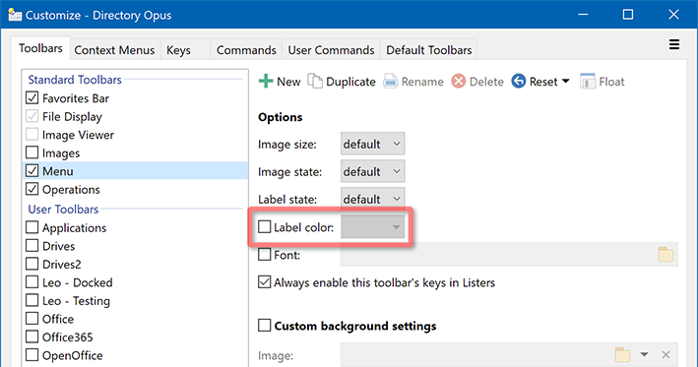Browse for background image via folder icon

coord(622,354)
